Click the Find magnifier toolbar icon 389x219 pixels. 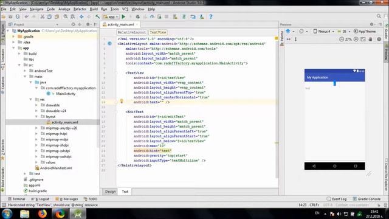tap(66, 17)
